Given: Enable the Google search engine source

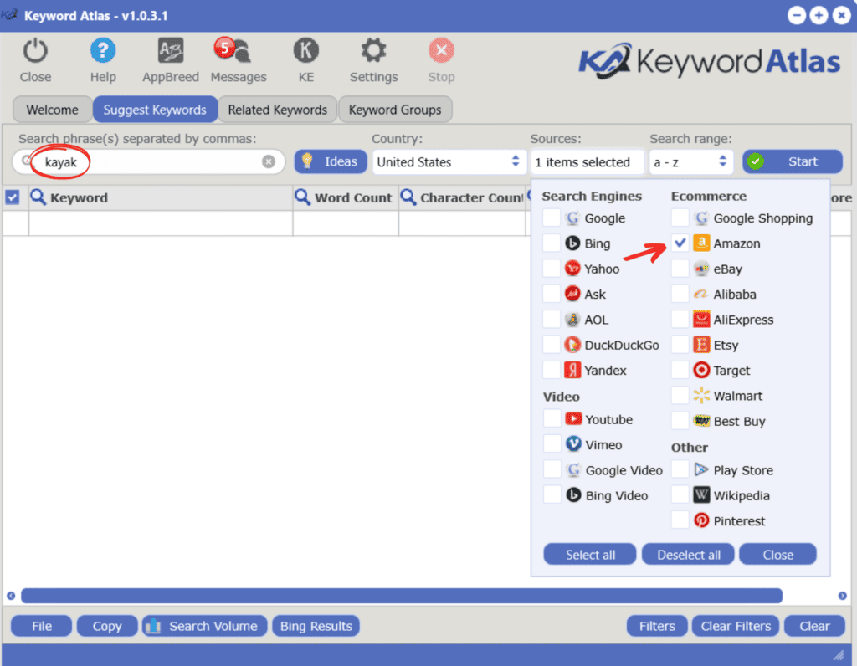Looking at the screenshot, I should pos(552,218).
